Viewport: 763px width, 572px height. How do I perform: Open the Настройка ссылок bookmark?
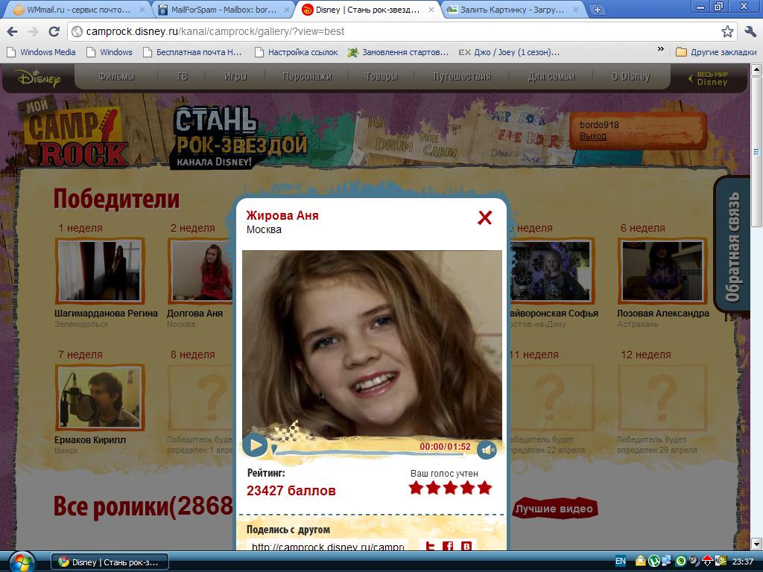tap(297, 52)
